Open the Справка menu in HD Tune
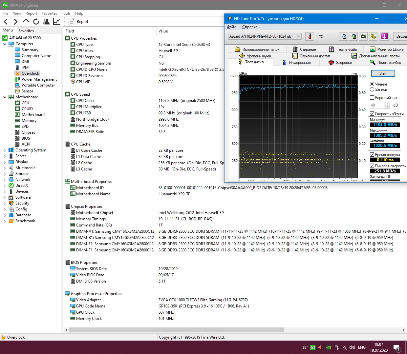 250,27
